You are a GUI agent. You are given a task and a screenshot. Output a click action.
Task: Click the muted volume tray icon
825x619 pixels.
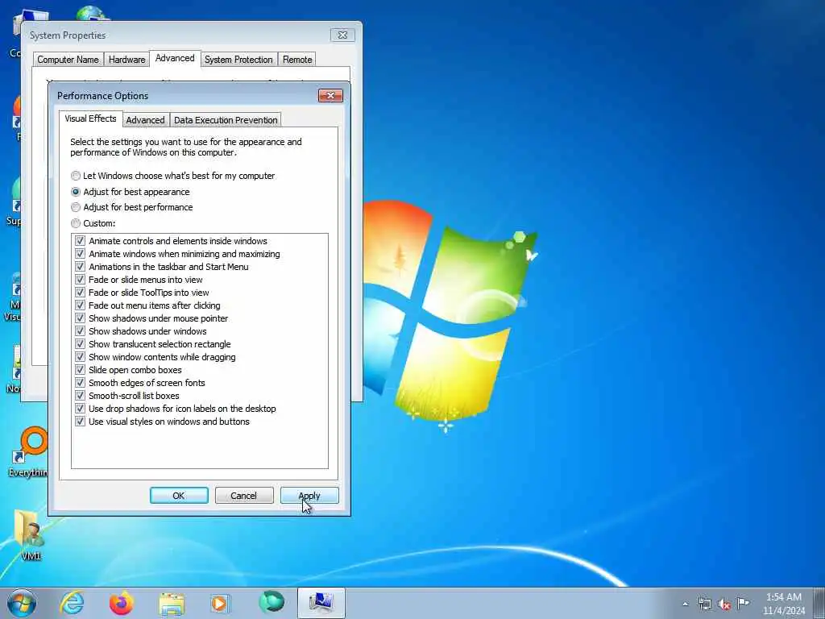coord(724,604)
